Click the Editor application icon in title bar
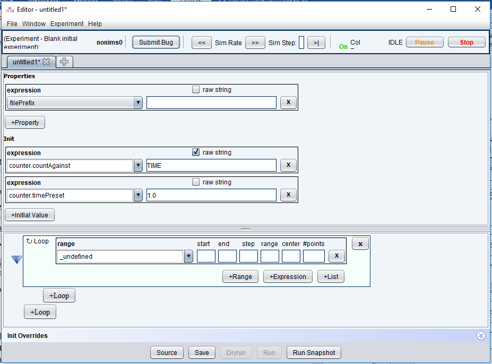Viewport: 492px width, 364px height. 10,10
